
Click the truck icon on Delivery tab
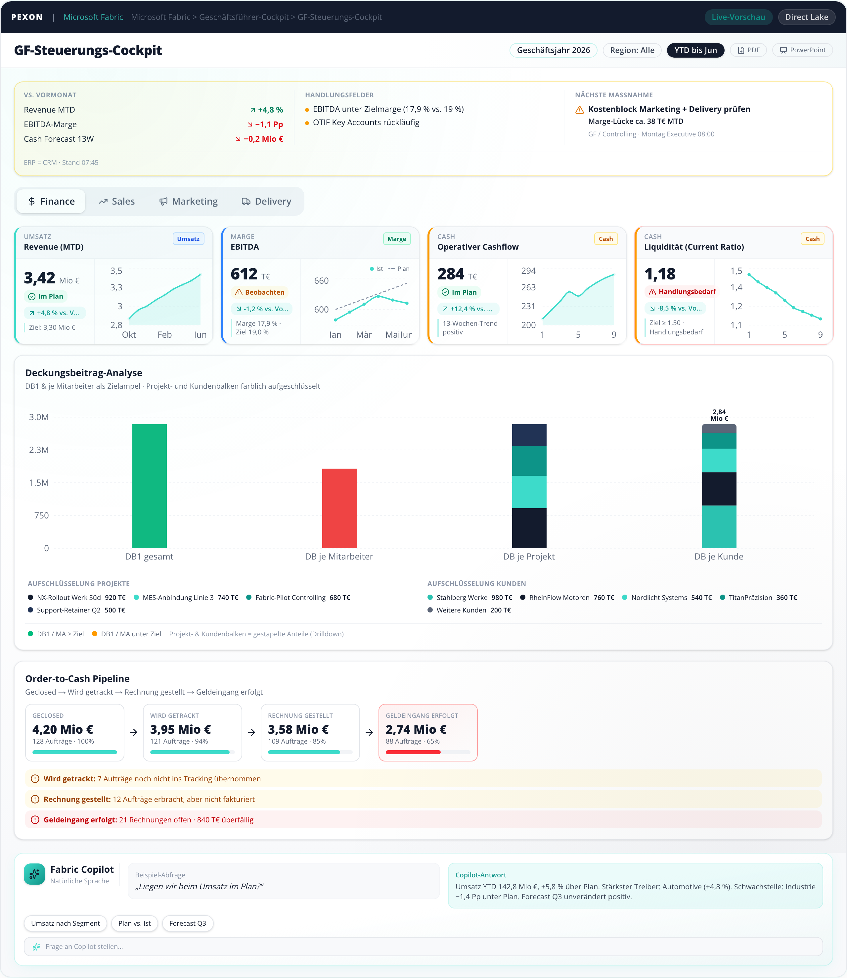coord(246,202)
